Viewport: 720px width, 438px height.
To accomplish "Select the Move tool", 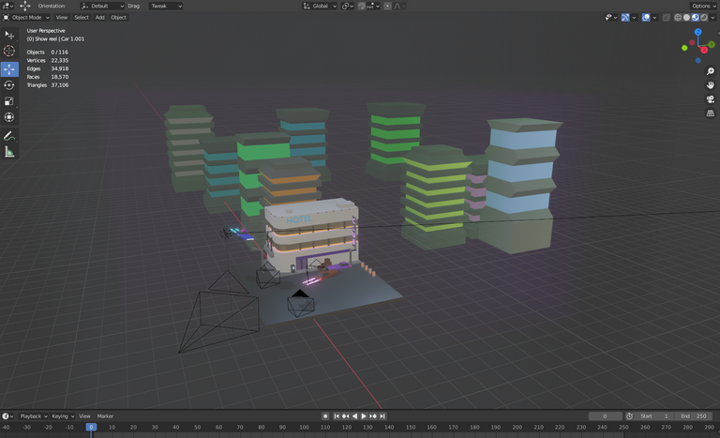I will pos(9,69).
